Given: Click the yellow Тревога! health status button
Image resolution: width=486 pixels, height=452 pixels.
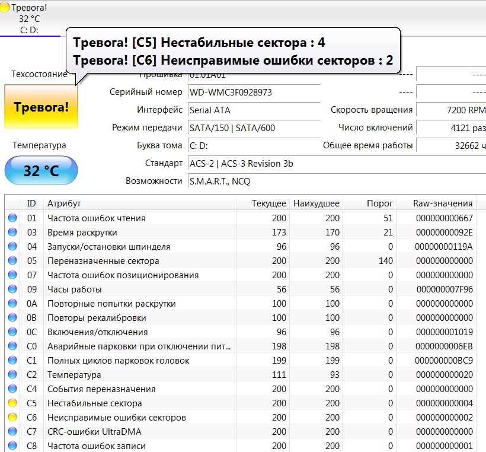Looking at the screenshot, I should pos(41,107).
